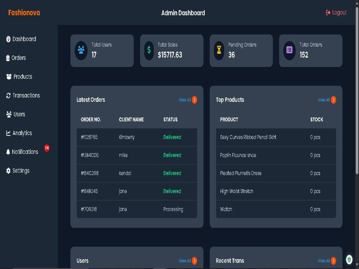Click the Logout door-arrow icon
The height and width of the screenshot is (269, 359).
tap(328, 13)
